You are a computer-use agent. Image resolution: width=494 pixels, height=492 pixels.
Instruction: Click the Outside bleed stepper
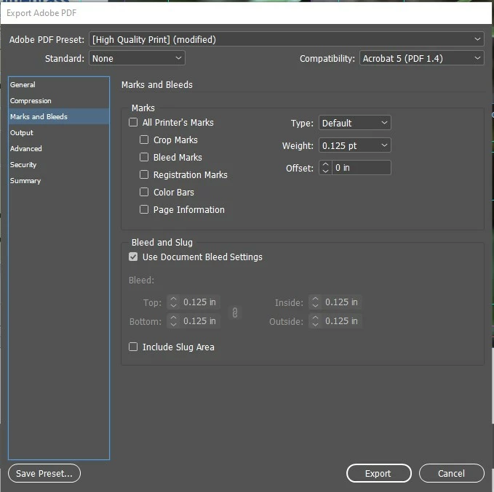click(x=315, y=320)
